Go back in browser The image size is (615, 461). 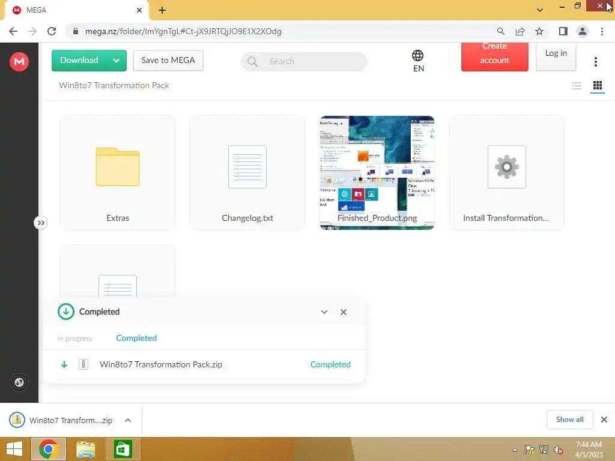[13, 31]
